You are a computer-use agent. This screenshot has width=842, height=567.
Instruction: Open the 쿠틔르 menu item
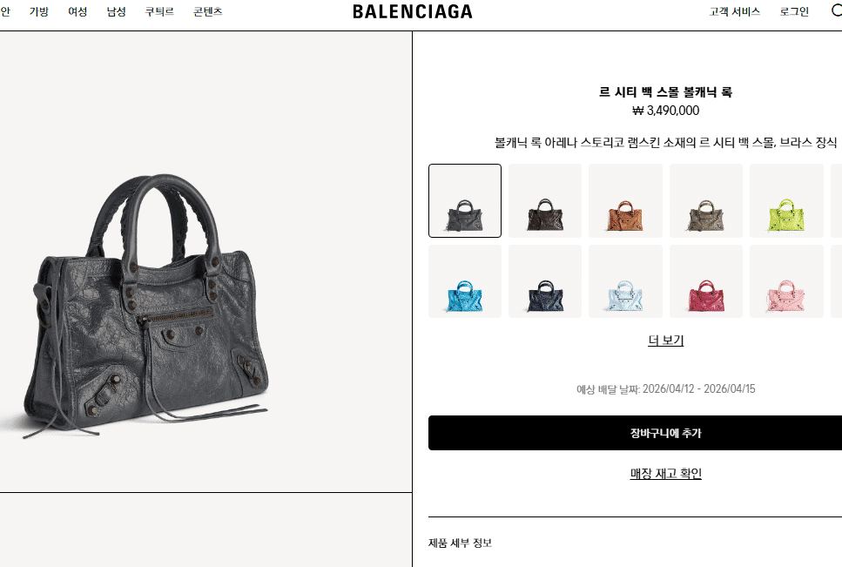[x=159, y=12]
